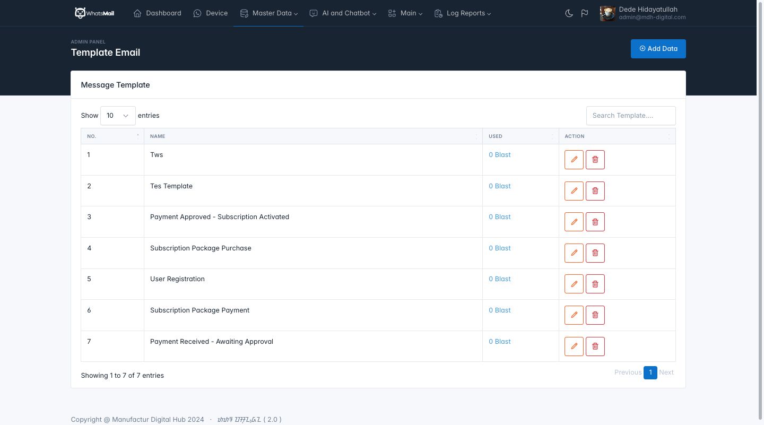This screenshot has height=425, width=764.
Task: Click the flag language icon
Action: click(x=584, y=13)
